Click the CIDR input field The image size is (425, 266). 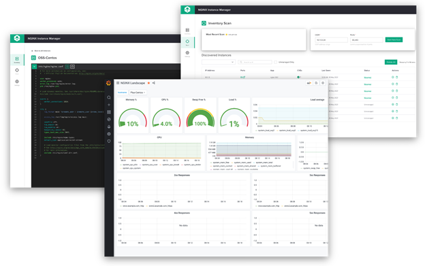pos(331,40)
